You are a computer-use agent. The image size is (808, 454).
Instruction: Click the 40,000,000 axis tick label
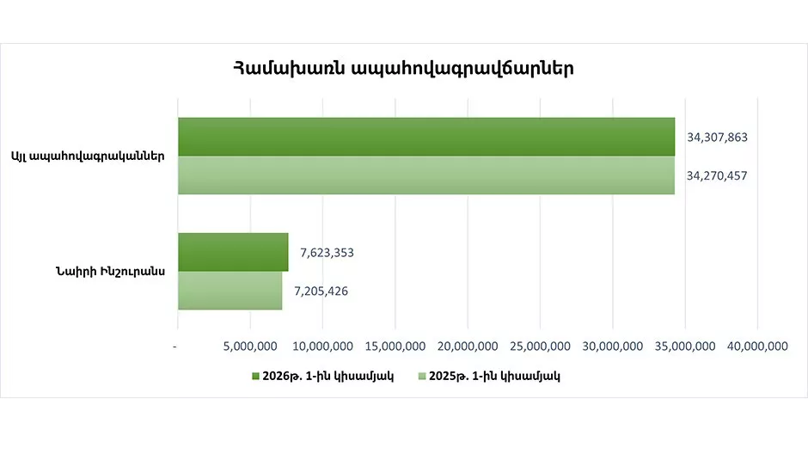(757, 347)
